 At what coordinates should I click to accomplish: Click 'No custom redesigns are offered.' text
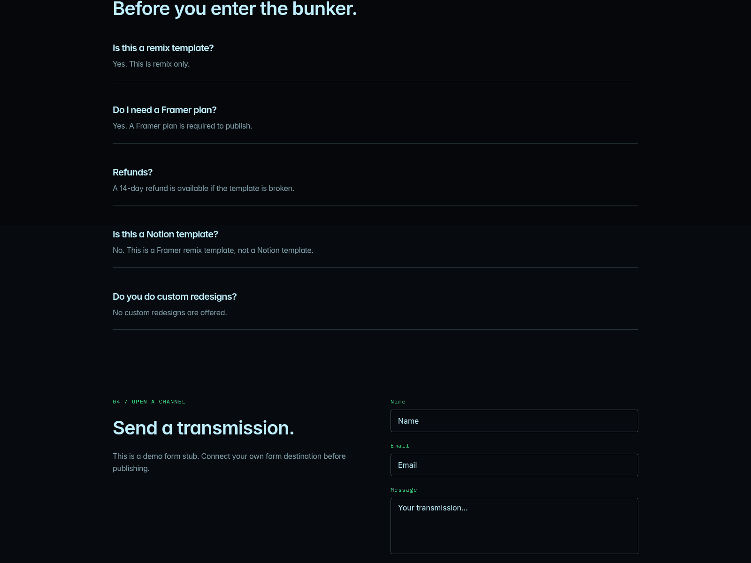(x=169, y=312)
